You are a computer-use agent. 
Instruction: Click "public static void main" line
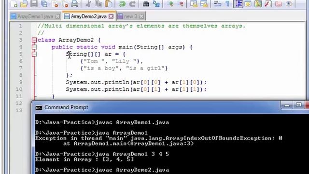(122, 47)
